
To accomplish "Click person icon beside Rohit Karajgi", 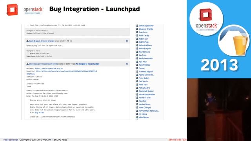I will (x=137, y=36).
